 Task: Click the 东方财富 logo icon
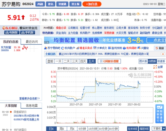coord(4,28)
